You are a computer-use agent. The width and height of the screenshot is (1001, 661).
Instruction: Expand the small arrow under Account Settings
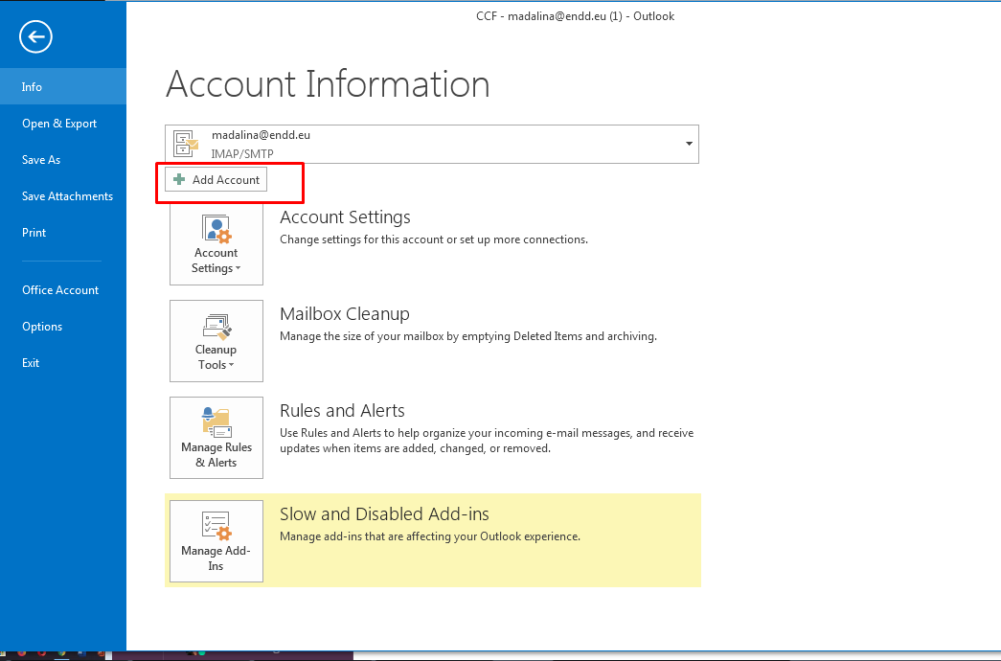pyautogui.click(x=238, y=269)
